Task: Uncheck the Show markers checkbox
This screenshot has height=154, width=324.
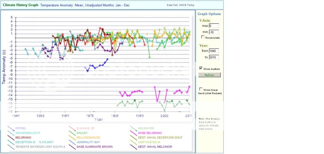Action: tap(201, 68)
